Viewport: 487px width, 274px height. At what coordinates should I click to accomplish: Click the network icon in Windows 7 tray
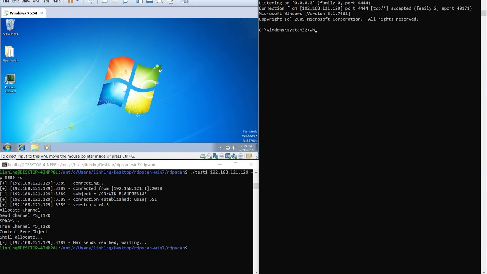pyautogui.click(x=228, y=148)
